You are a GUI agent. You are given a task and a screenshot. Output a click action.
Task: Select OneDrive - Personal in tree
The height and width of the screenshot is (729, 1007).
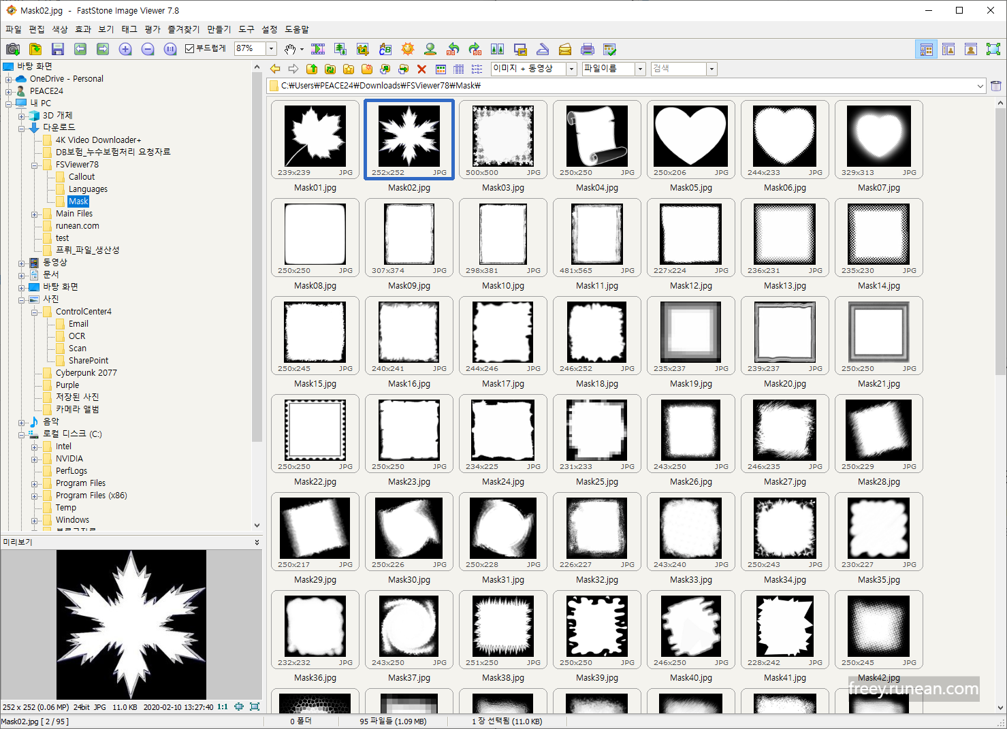point(67,79)
